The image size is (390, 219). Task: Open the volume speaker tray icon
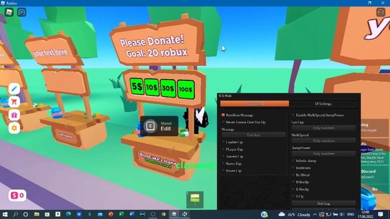(x=342, y=214)
